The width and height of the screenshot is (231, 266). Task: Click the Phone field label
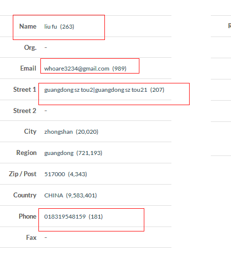(x=28, y=217)
